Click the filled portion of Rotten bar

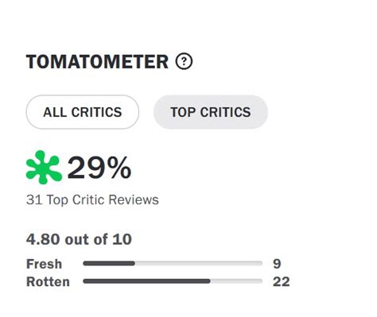pos(146,281)
